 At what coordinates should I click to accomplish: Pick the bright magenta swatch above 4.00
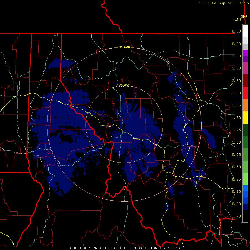[245, 53]
